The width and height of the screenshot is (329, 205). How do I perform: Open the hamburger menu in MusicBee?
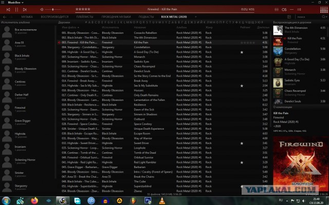3,3
